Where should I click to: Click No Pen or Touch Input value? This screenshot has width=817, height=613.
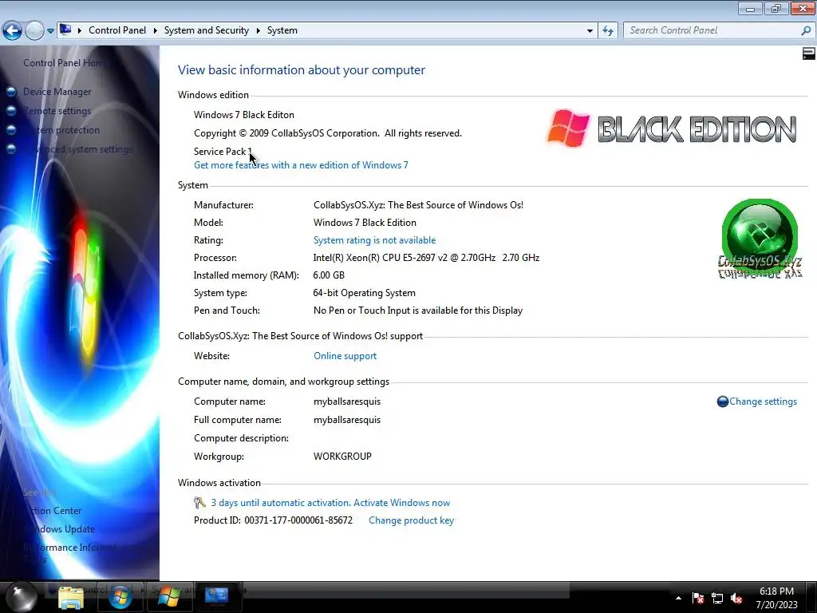(x=418, y=310)
